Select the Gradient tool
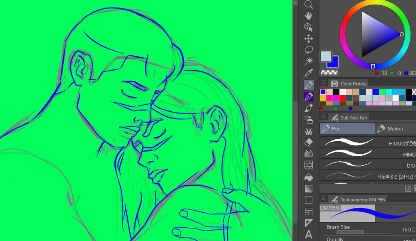The height and width of the screenshot is (241, 416). pyautogui.click(x=309, y=188)
